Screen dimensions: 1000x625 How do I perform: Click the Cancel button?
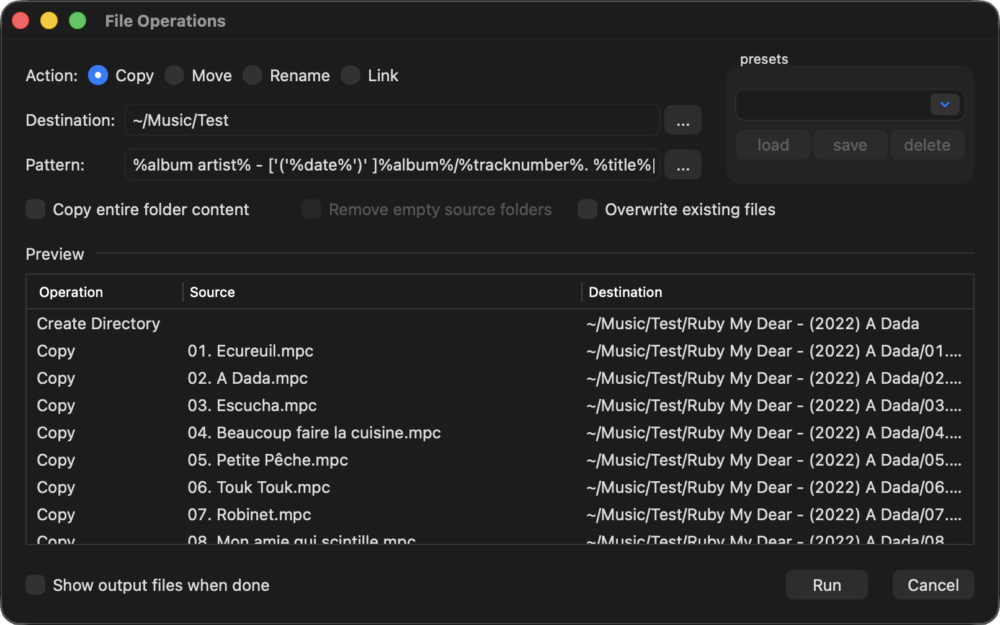[932, 585]
